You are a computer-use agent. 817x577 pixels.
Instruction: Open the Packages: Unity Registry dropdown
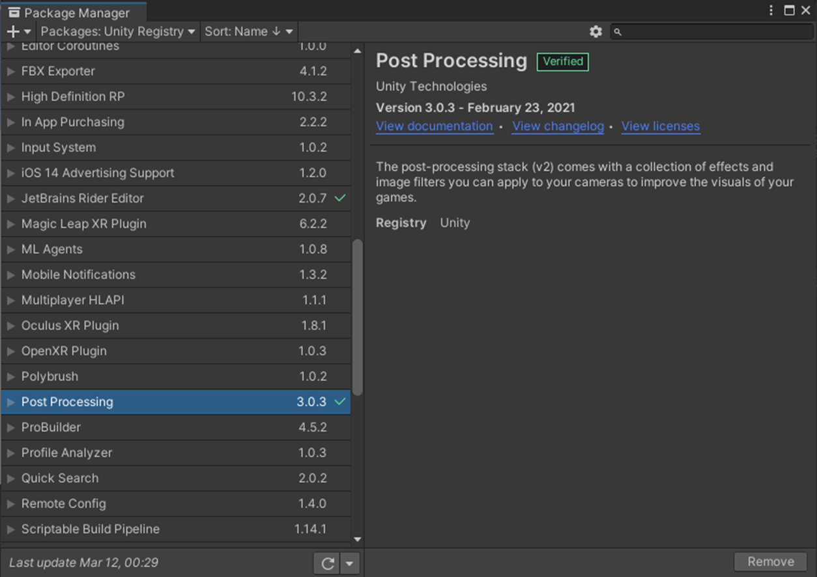coord(118,31)
